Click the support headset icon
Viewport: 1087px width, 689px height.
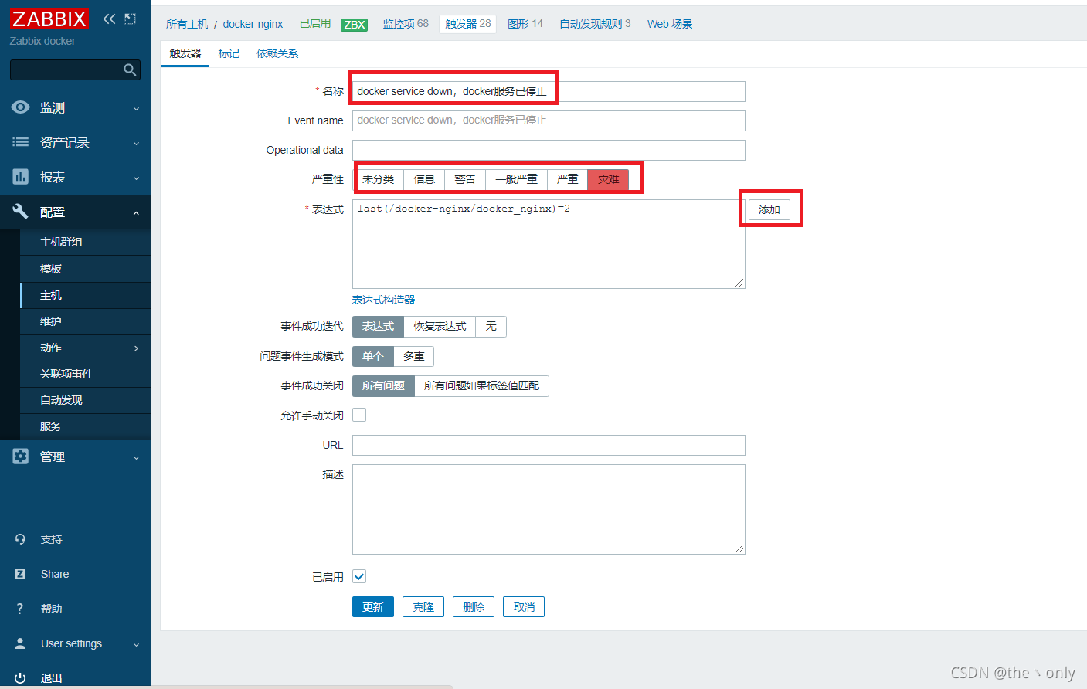20,539
